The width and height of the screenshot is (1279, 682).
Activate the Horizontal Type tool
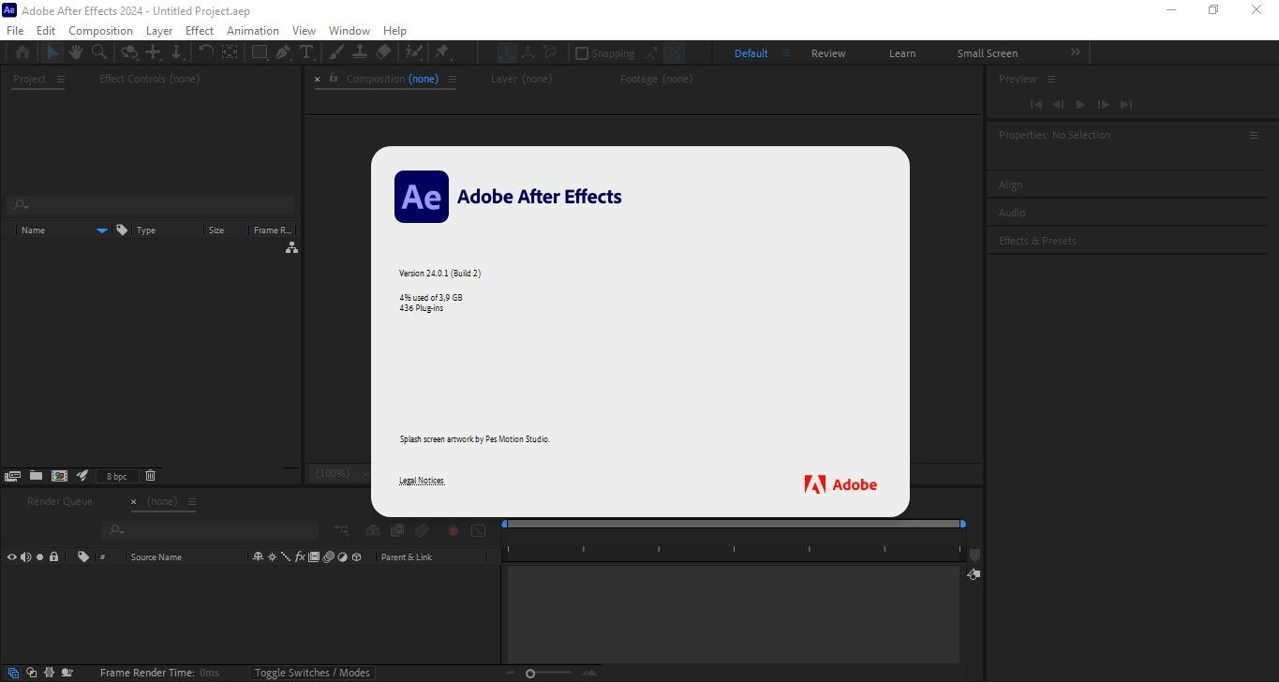(x=306, y=53)
